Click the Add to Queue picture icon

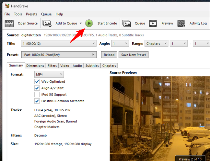[47, 23]
